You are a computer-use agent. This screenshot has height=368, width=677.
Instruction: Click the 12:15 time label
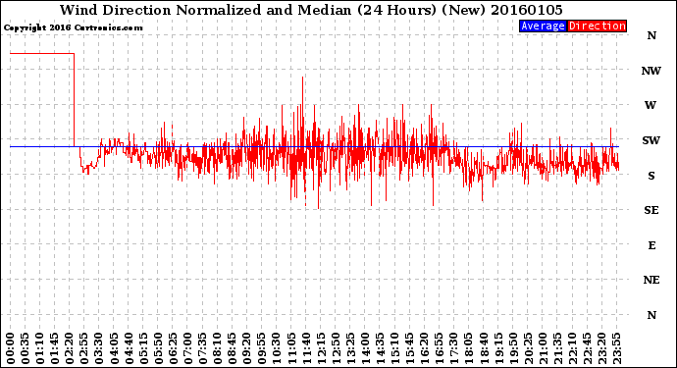(321, 348)
